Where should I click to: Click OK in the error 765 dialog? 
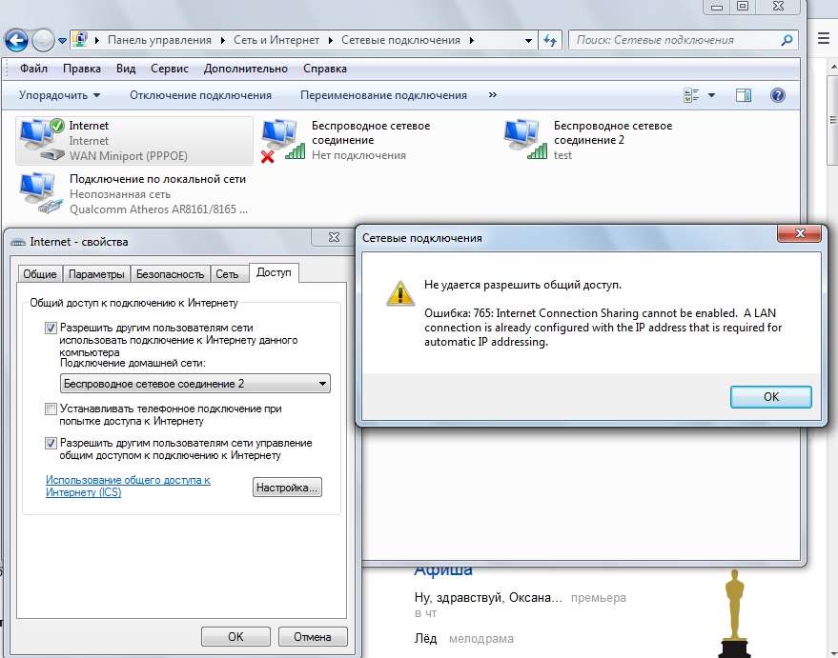770,396
